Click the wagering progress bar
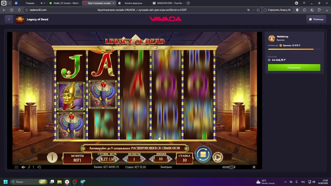This screenshot has height=186, width=331. pos(294,49)
